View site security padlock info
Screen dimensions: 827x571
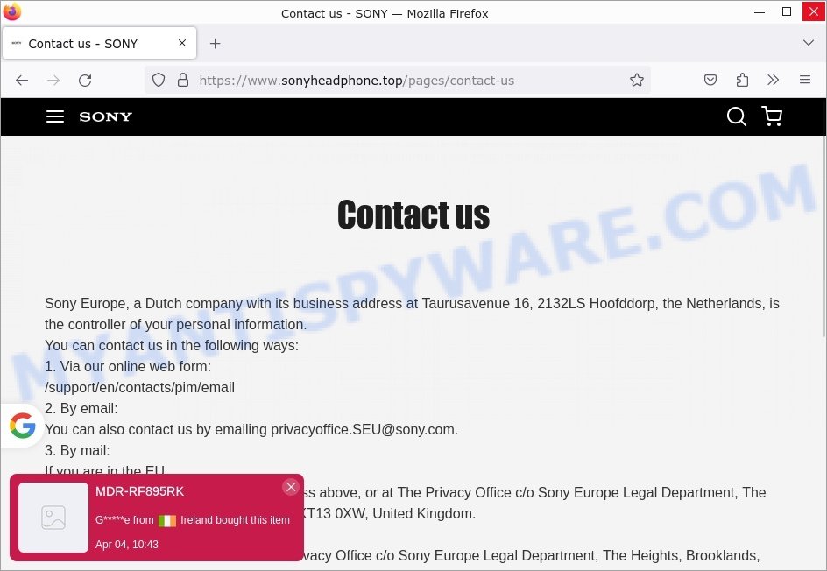183,81
